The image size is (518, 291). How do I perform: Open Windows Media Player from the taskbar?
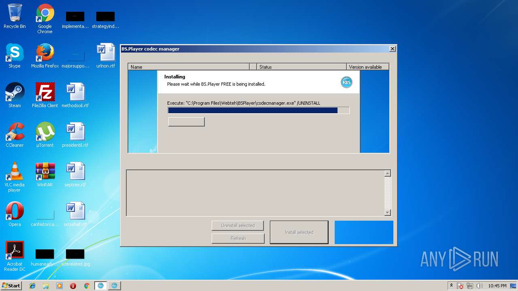pos(59,286)
